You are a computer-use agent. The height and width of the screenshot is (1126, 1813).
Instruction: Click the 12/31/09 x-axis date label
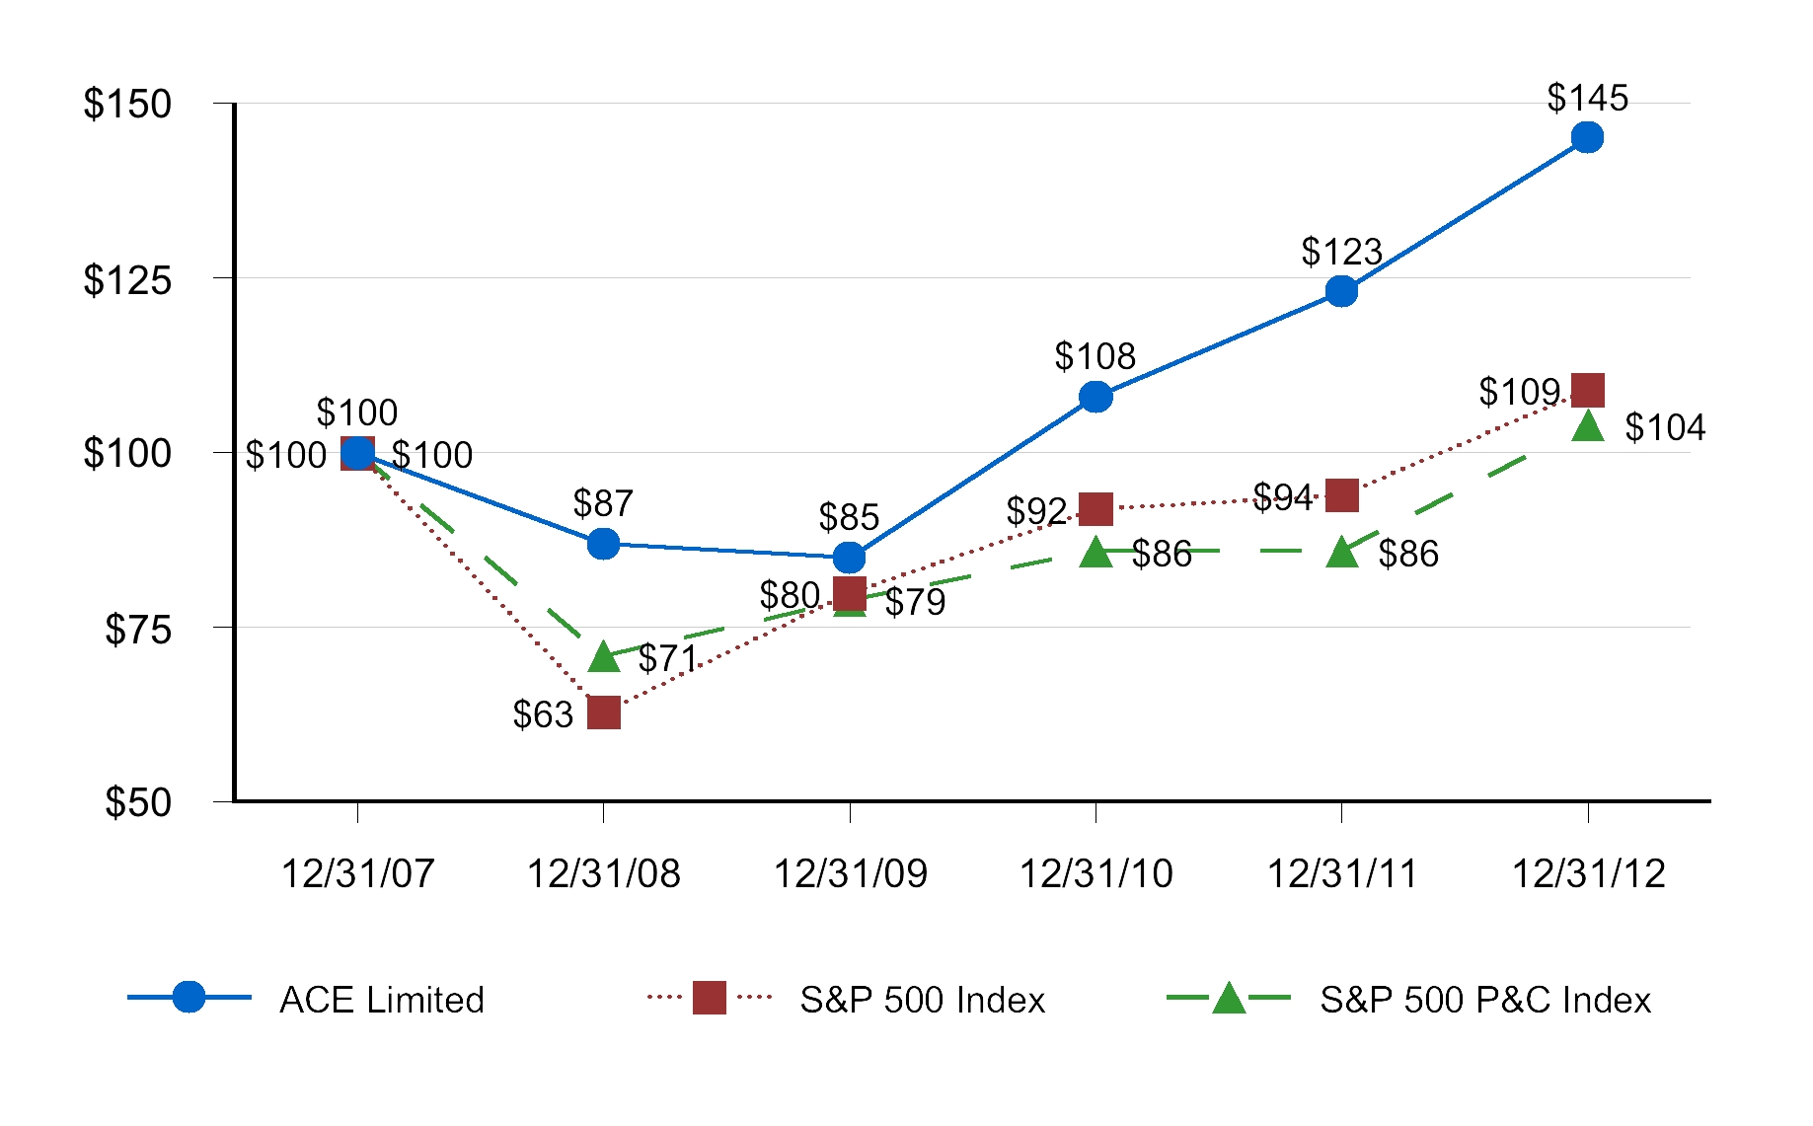point(850,873)
